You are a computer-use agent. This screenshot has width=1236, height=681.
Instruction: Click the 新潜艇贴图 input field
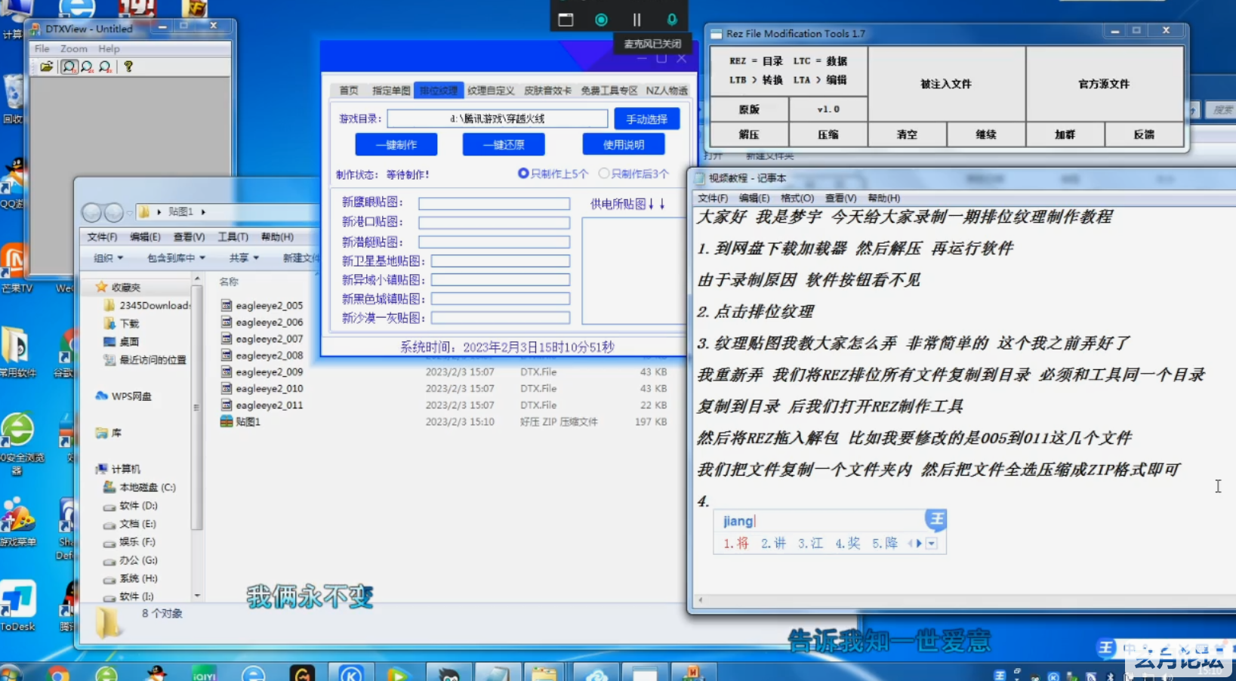[494, 242]
